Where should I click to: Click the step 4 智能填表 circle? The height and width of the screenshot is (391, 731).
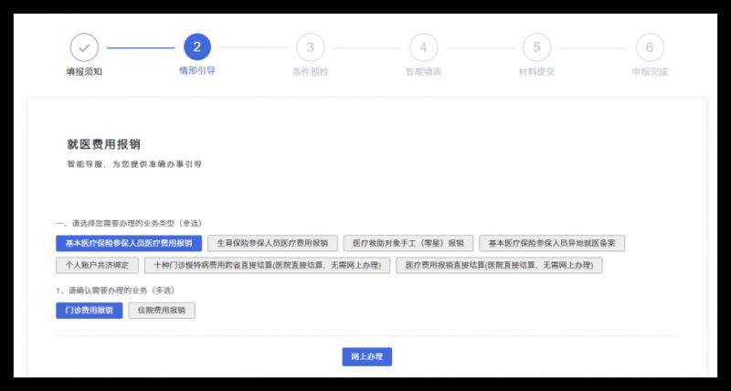point(423,47)
